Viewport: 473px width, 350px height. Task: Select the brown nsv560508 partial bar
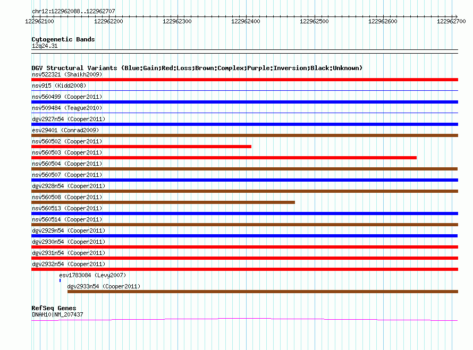[x=163, y=202]
